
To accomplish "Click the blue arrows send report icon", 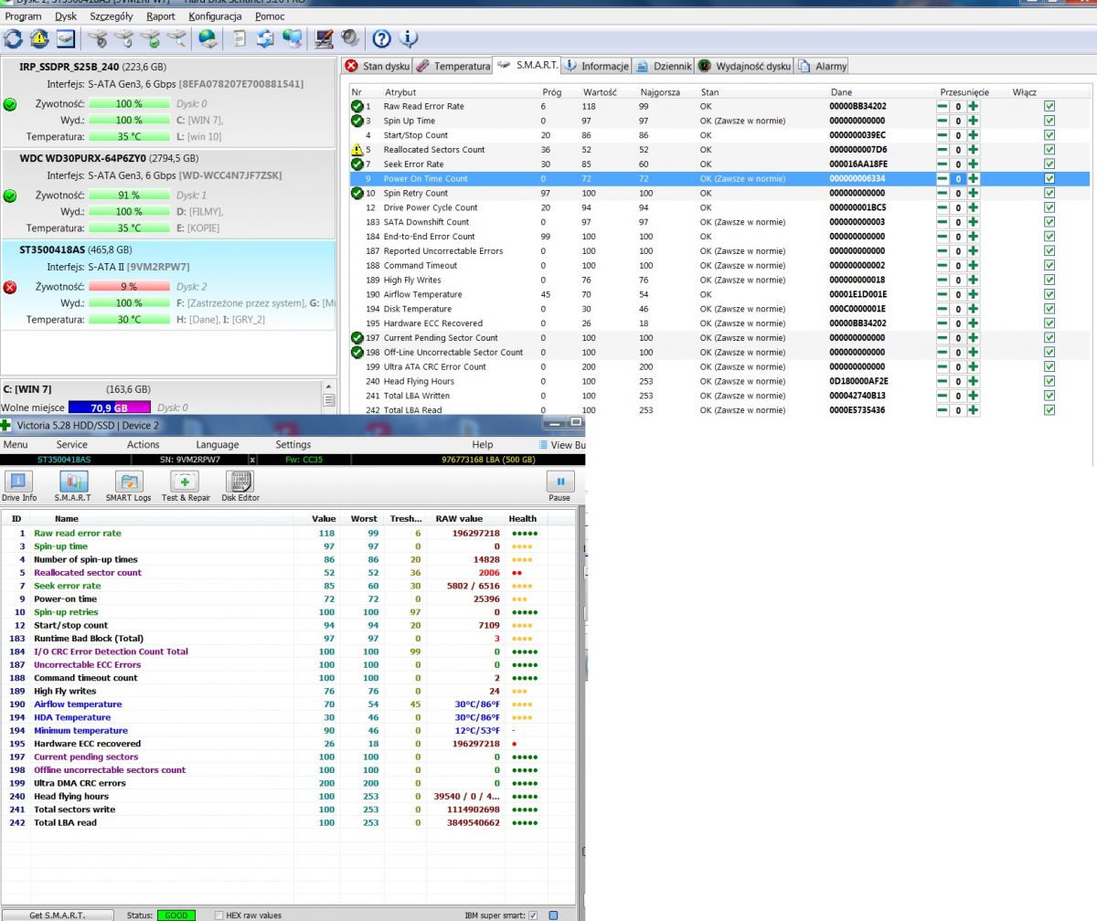I will 266,38.
